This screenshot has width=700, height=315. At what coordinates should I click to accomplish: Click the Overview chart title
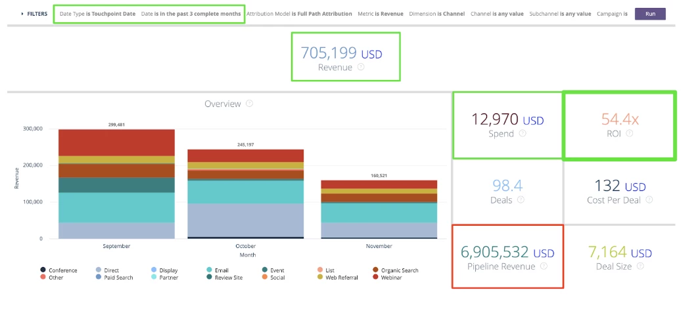pos(223,104)
